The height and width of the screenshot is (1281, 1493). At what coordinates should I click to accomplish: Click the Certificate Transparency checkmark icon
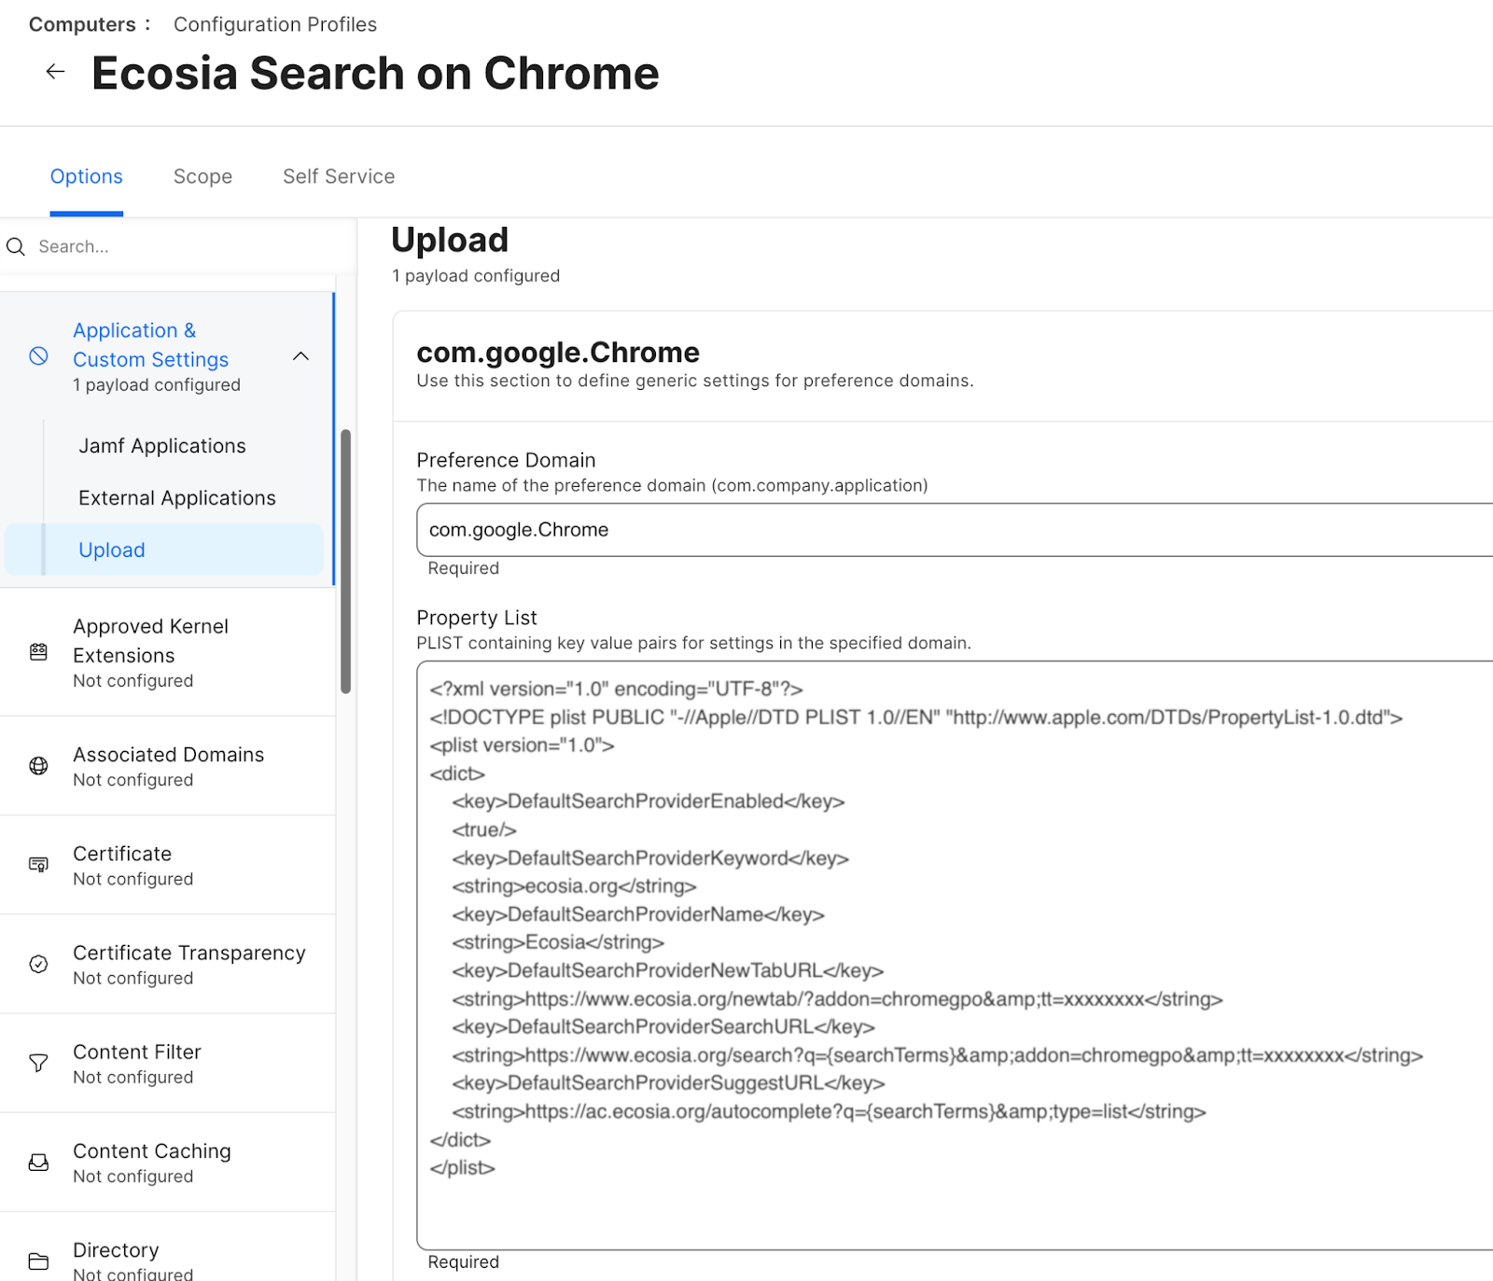click(x=38, y=964)
